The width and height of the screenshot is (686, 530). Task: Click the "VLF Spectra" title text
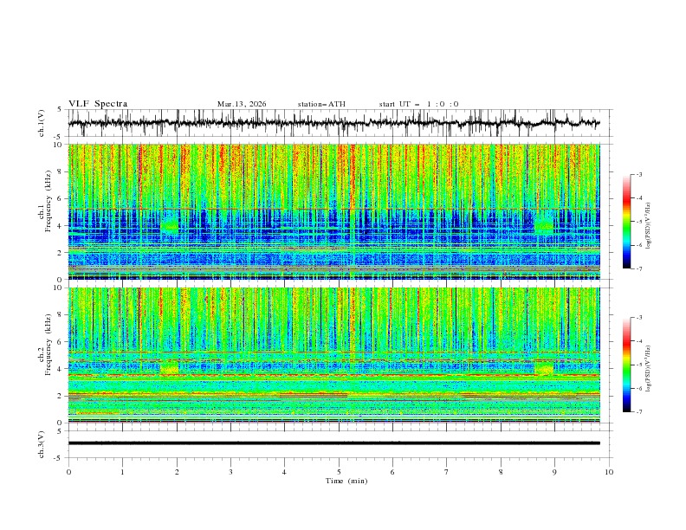coord(98,104)
